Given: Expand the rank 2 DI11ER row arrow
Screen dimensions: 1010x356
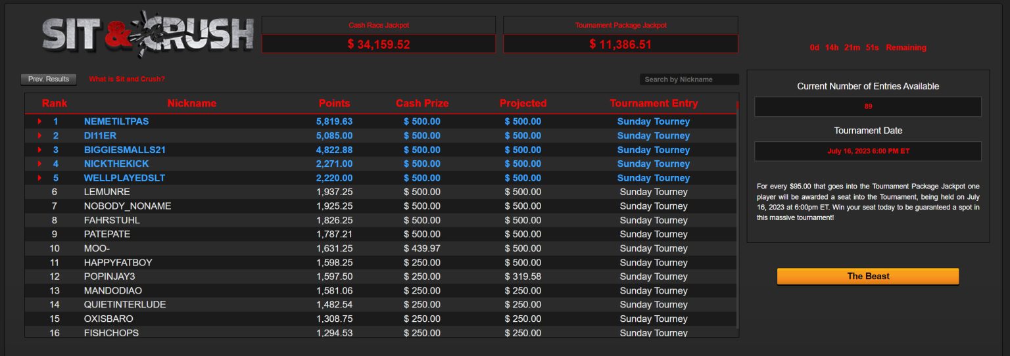Looking at the screenshot, I should [40, 136].
